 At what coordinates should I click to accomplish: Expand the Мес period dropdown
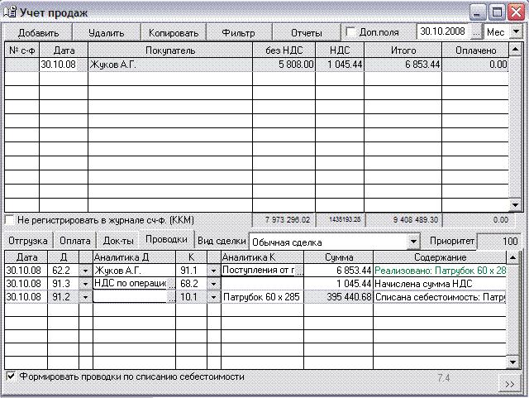pos(517,31)
